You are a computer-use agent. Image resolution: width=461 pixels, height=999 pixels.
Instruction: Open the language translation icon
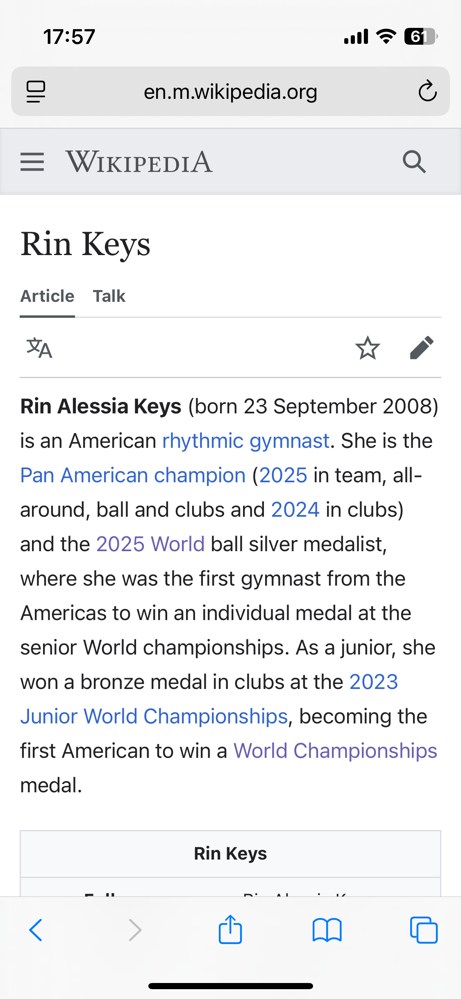pyautogui.click(x=39, y=348)
